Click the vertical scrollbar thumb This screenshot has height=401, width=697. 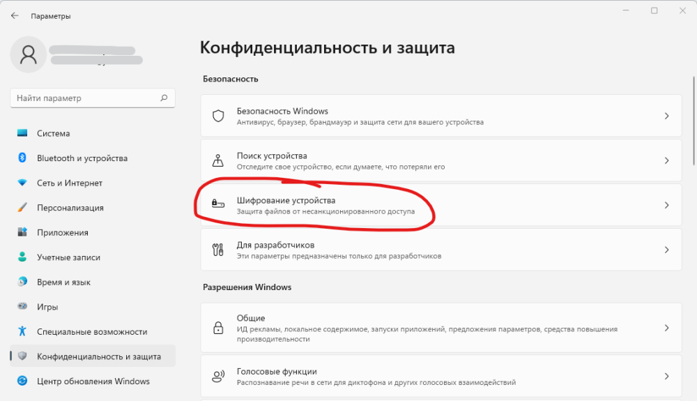point(694,121)
